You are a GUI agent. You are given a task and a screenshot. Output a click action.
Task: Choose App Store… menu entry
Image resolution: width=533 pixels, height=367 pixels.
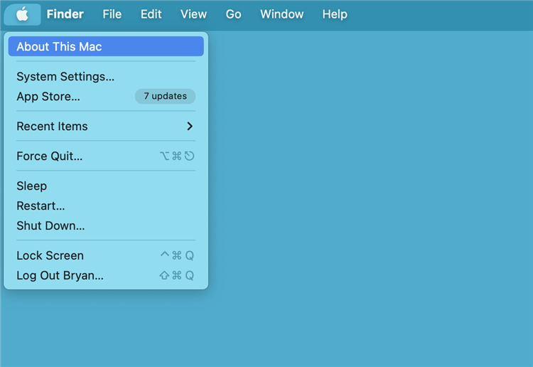point(106,96)
